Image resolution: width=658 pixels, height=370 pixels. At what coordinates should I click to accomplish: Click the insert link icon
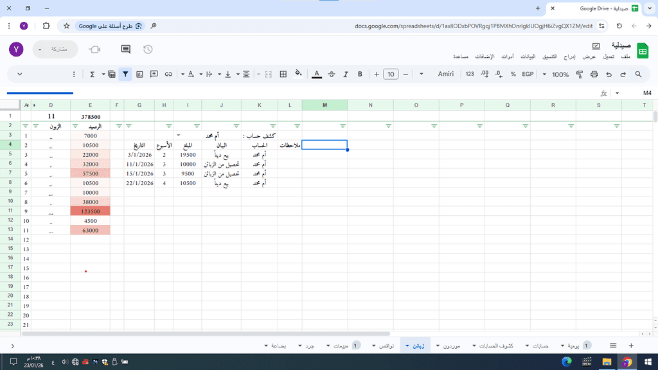pyautogui.click(x=168, y=75)
